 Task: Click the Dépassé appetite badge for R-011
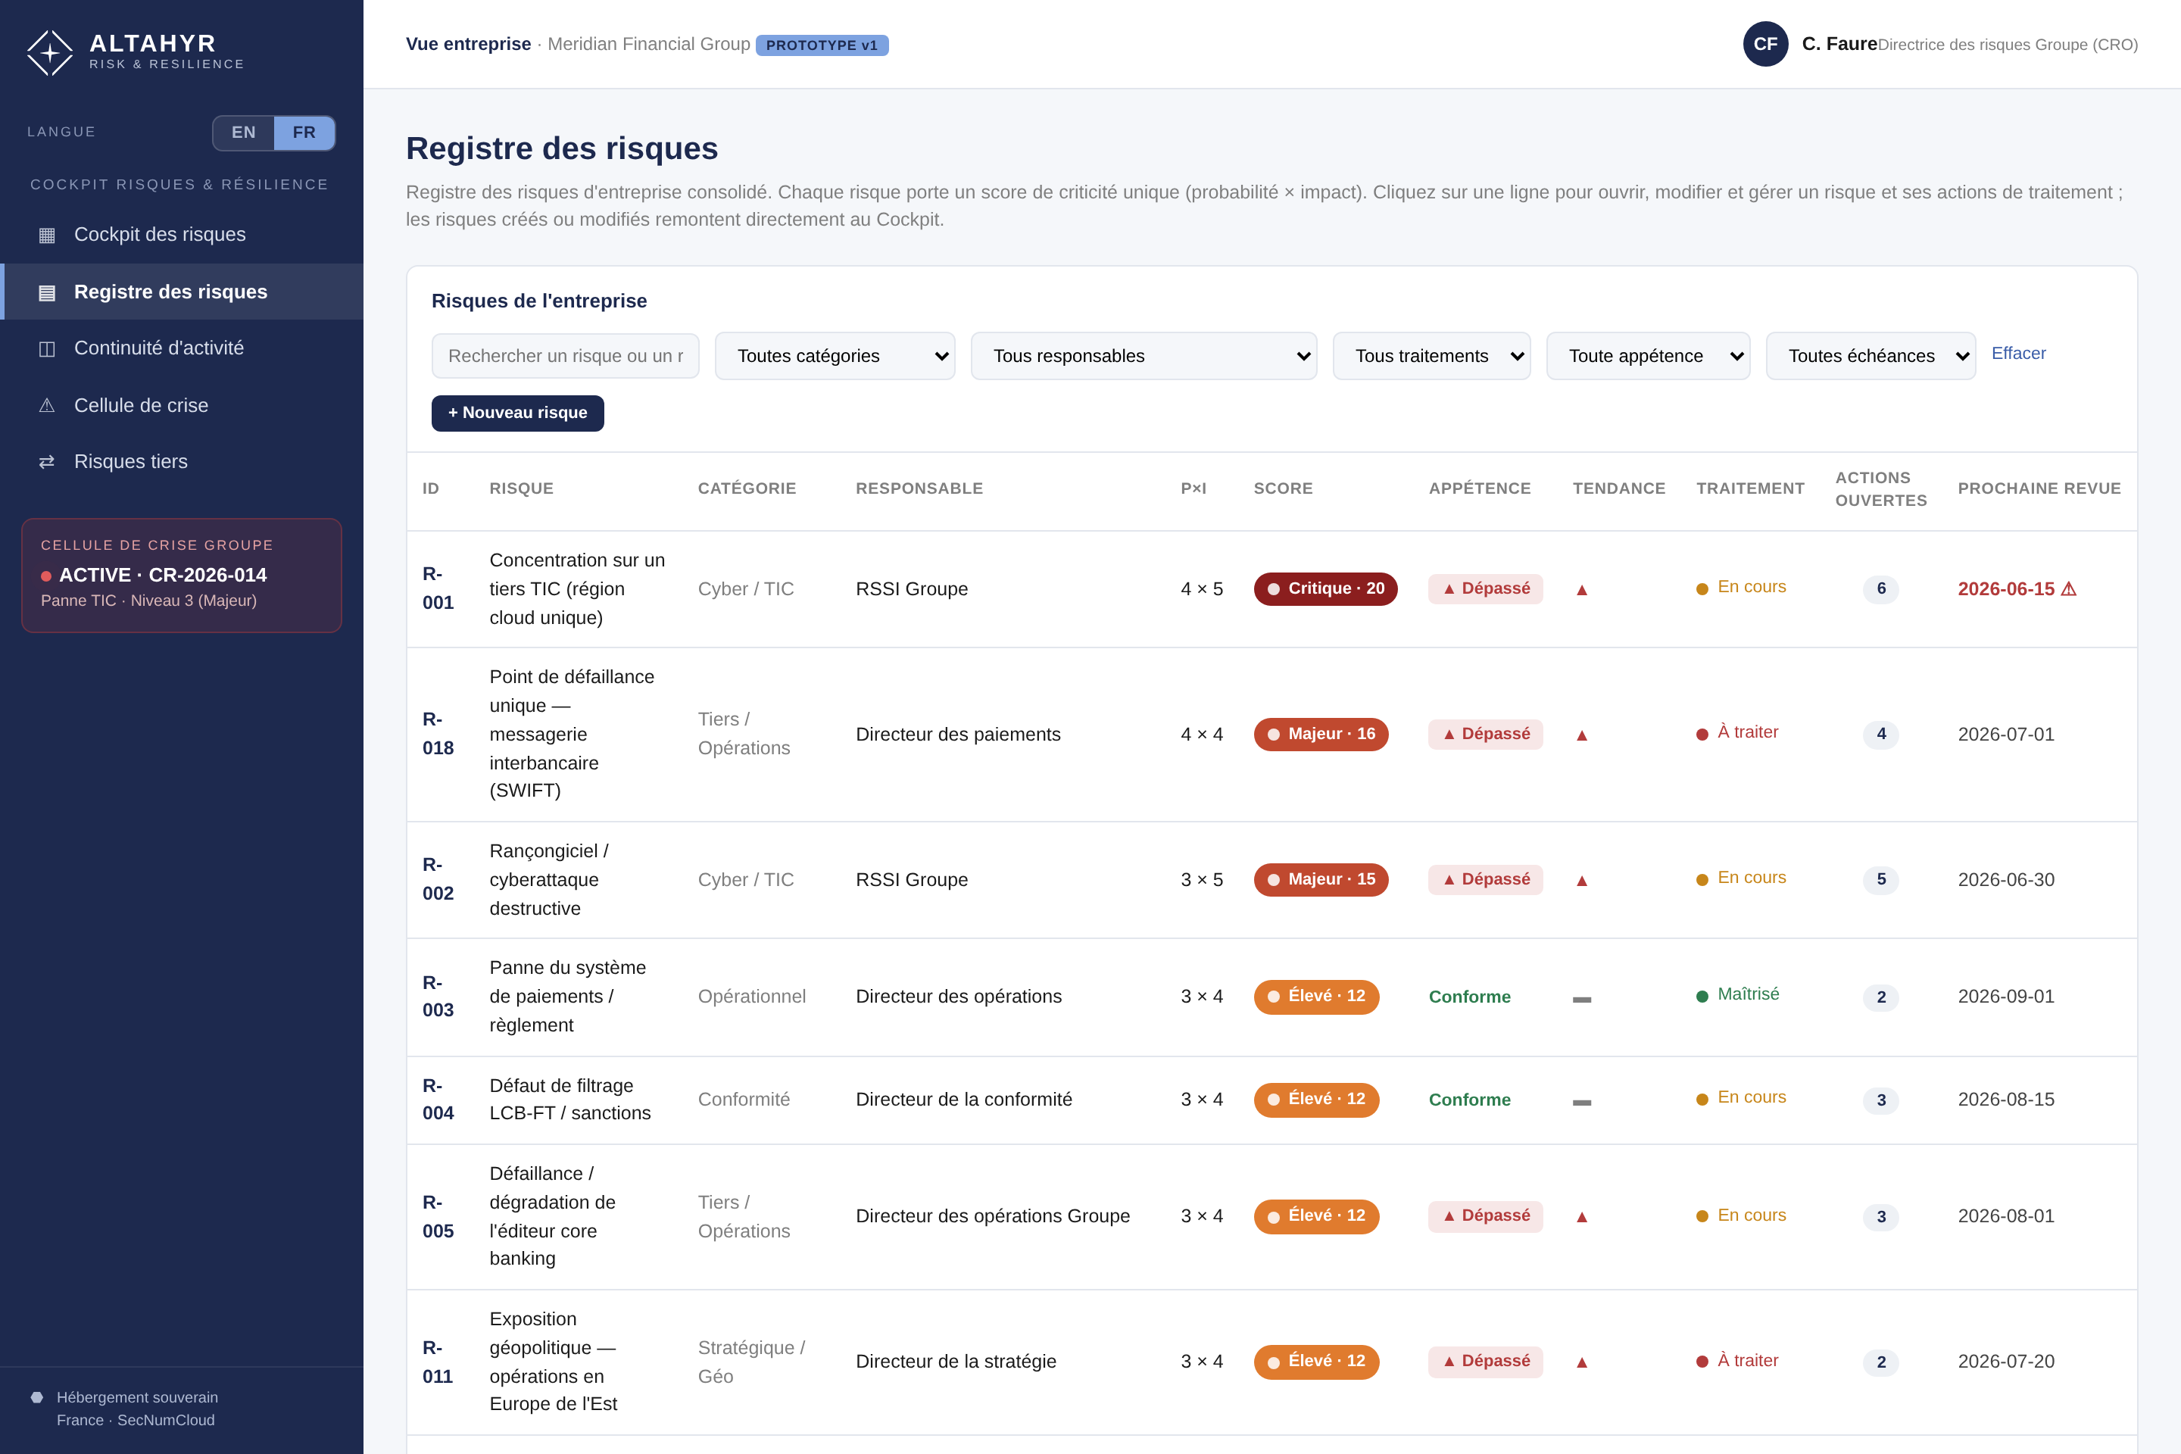(x=1486, y=1362)
